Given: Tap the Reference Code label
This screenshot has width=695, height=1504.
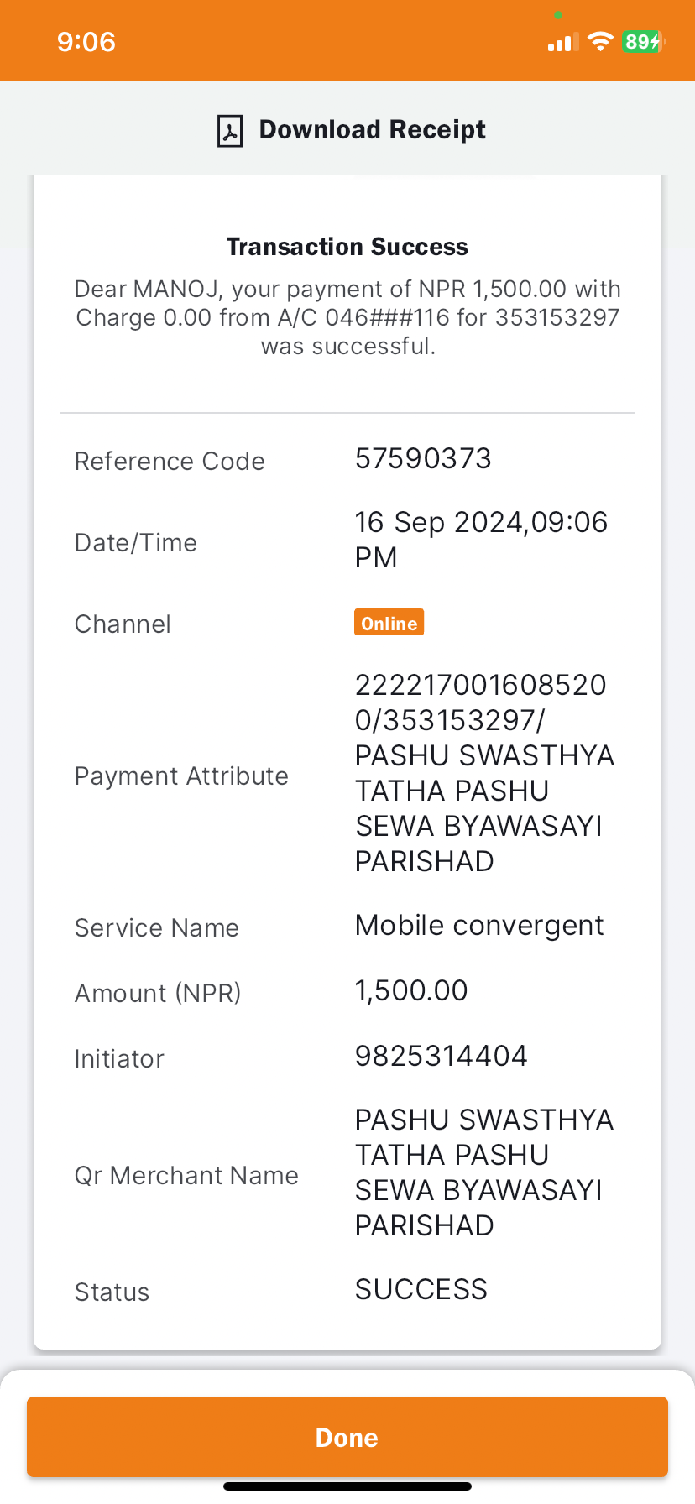Looking at the screenshot, I should point(170,461).
